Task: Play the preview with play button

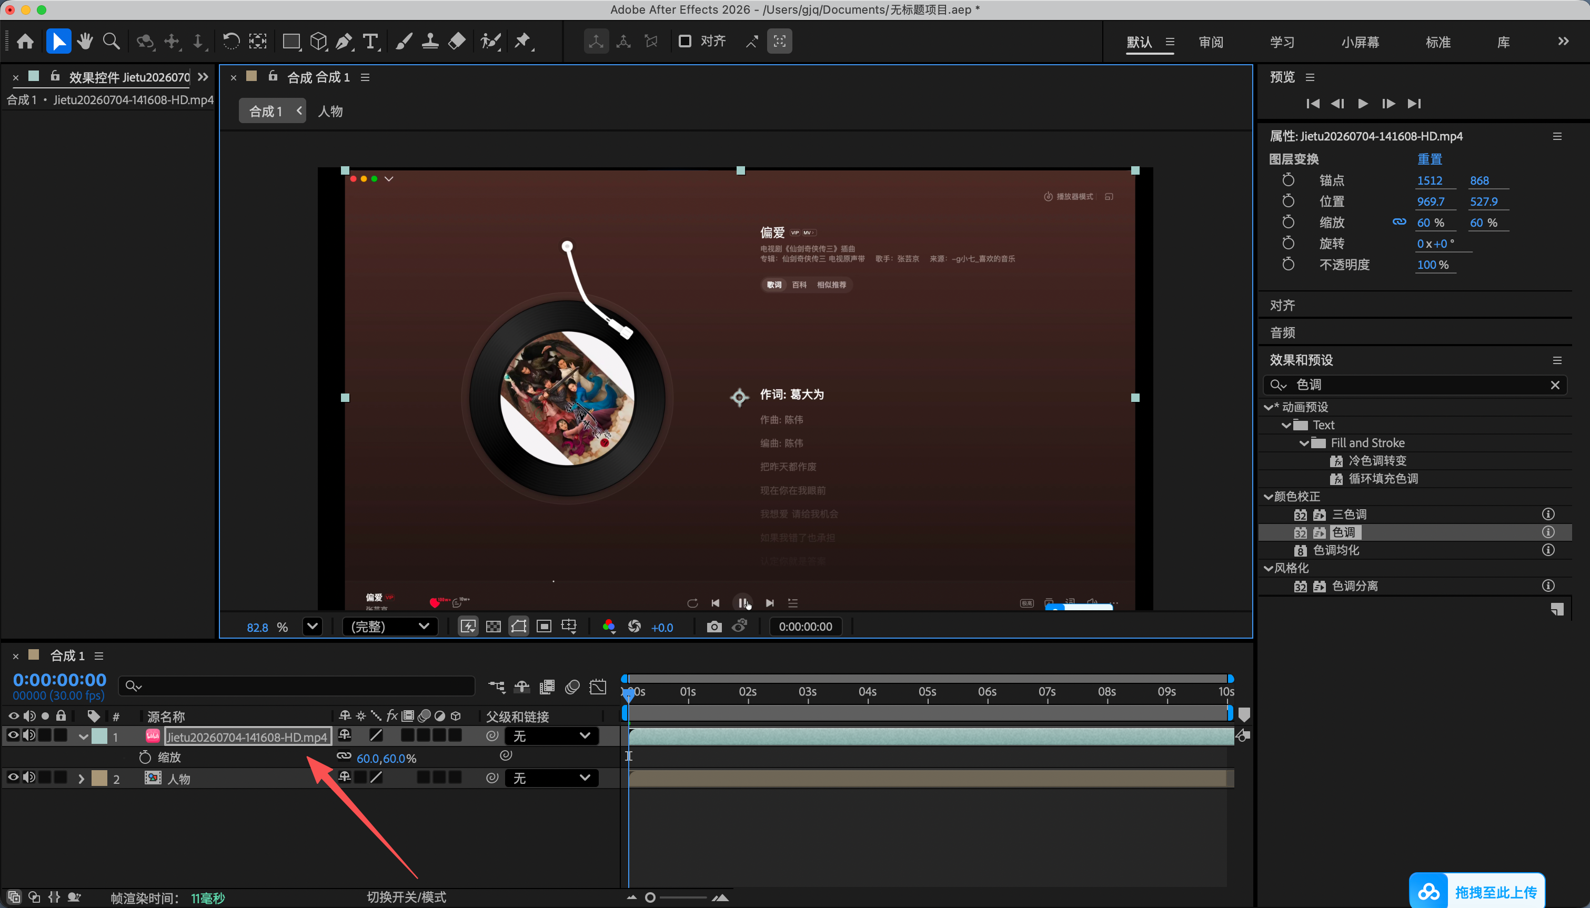Action: click(1363, 104)
